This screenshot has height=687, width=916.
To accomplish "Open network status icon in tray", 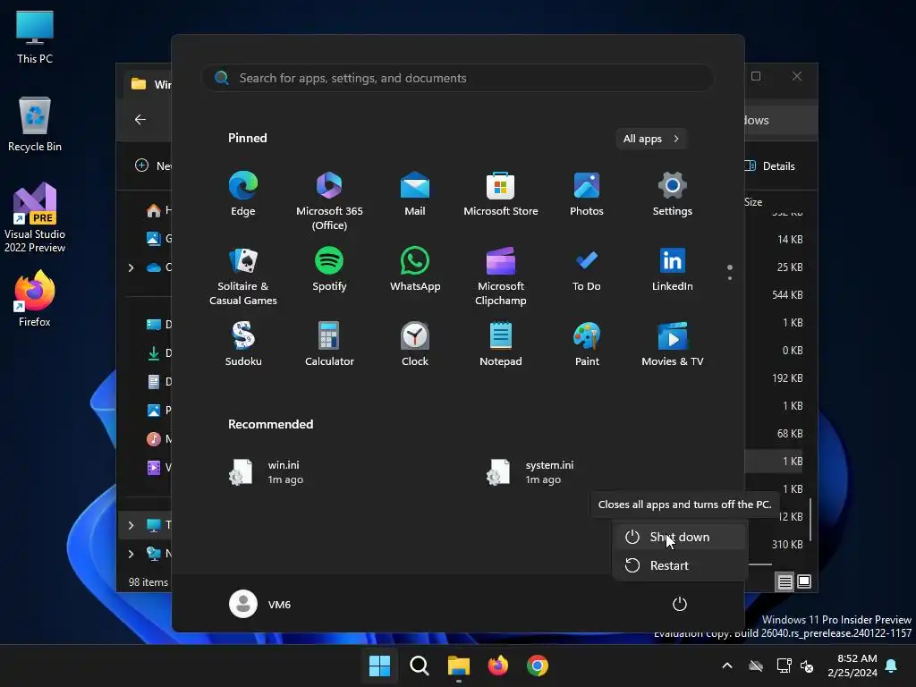I will (x=784, y=666).
